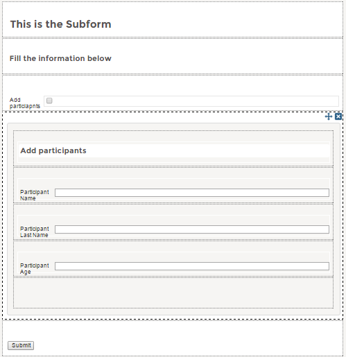This screenshot has height=357, width=346.
Task: Click the 'Participant Age' field label
Action: pyautogui.click(x=35, y=268)
